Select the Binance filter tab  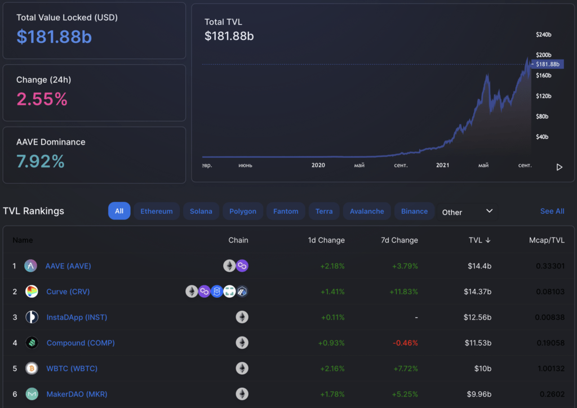click(x=414, y=211)
